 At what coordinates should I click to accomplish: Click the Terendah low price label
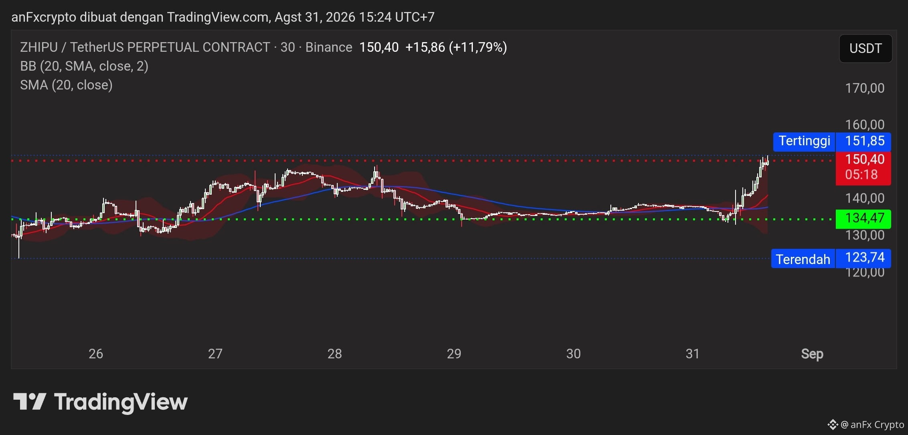pos(803,259)
